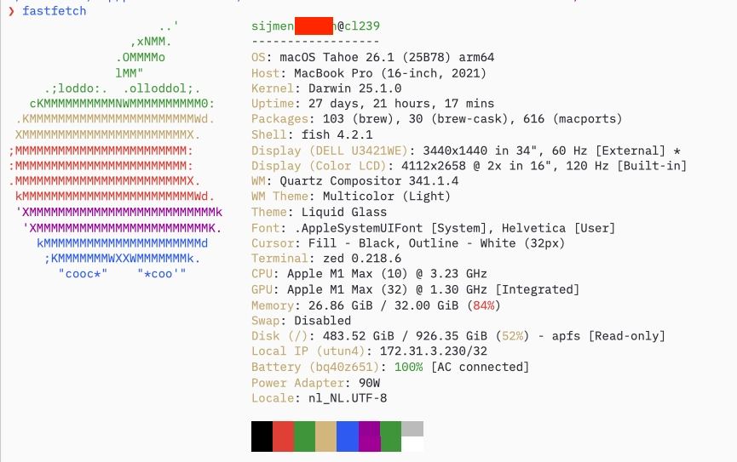
Task: Click the GPU Apple M1 Max line
Action: pyautogui.click(x=416, y=289)
